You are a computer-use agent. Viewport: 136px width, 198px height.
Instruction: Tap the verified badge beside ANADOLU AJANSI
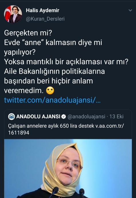pos(64,117)
